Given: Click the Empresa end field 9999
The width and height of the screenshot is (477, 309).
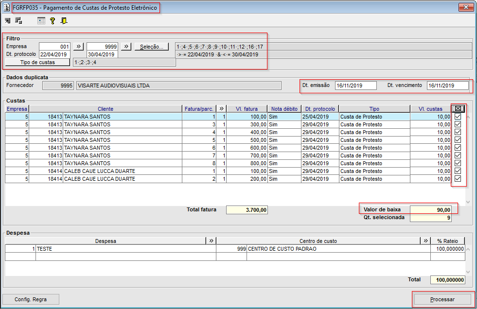Looking at the screenshot, I should click(x=102, y=47).
